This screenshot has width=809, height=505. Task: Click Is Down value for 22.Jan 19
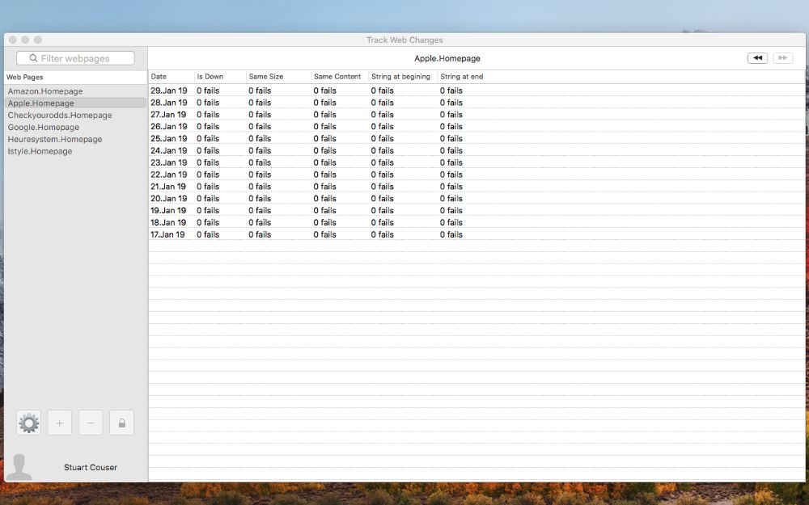[x=208, y=175]
